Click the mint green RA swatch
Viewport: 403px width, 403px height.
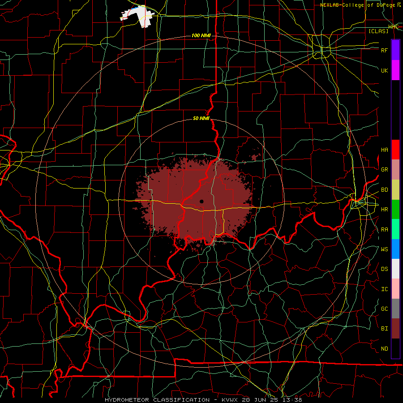click(x=395, y=229)
